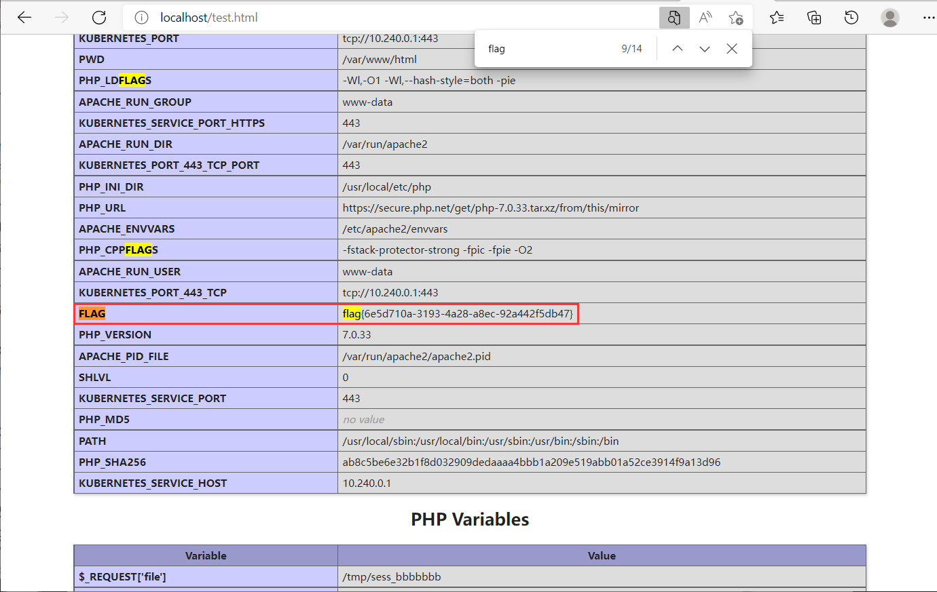Click 443 in the KUBERNETES_SERVICE_PORT_HTTPS row

(x=351, y=123)
